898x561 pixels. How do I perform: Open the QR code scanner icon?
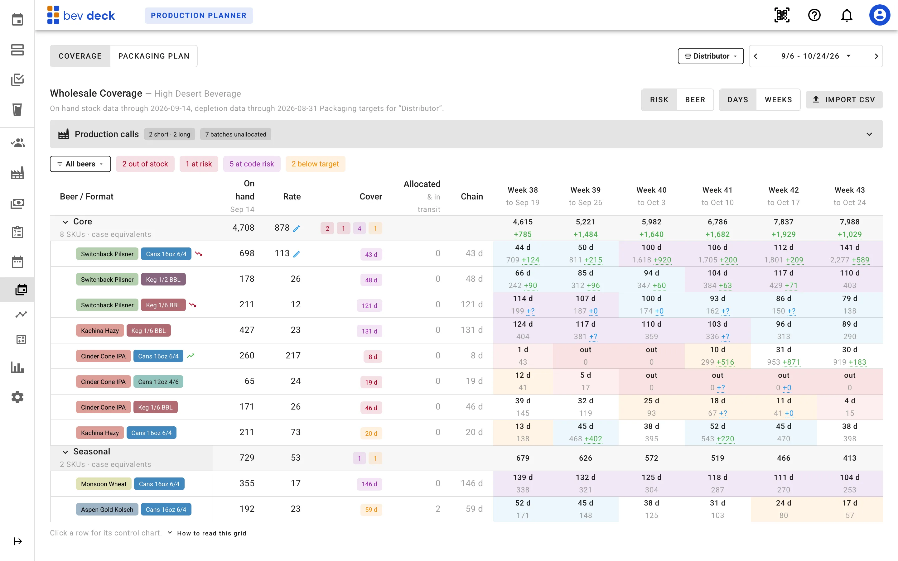coord(782,15)
